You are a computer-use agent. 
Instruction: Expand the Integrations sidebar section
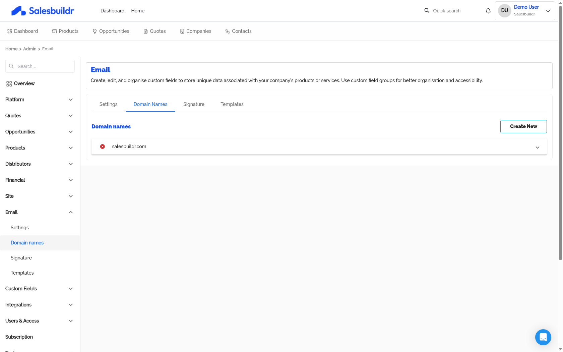pyautogui.click(x=40, y=305)
